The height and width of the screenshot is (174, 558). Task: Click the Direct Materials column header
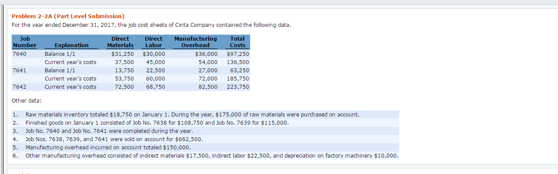pos(120,42)
